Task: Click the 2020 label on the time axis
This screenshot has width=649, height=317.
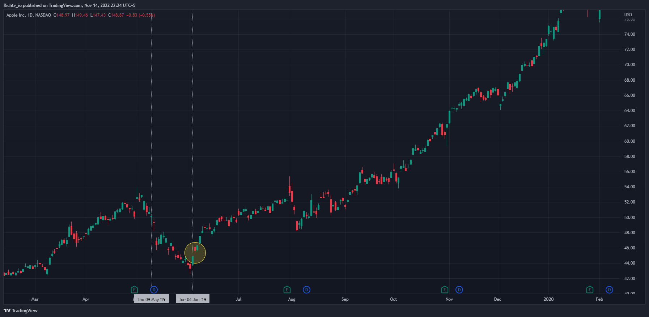Action: tap(548, 299)
